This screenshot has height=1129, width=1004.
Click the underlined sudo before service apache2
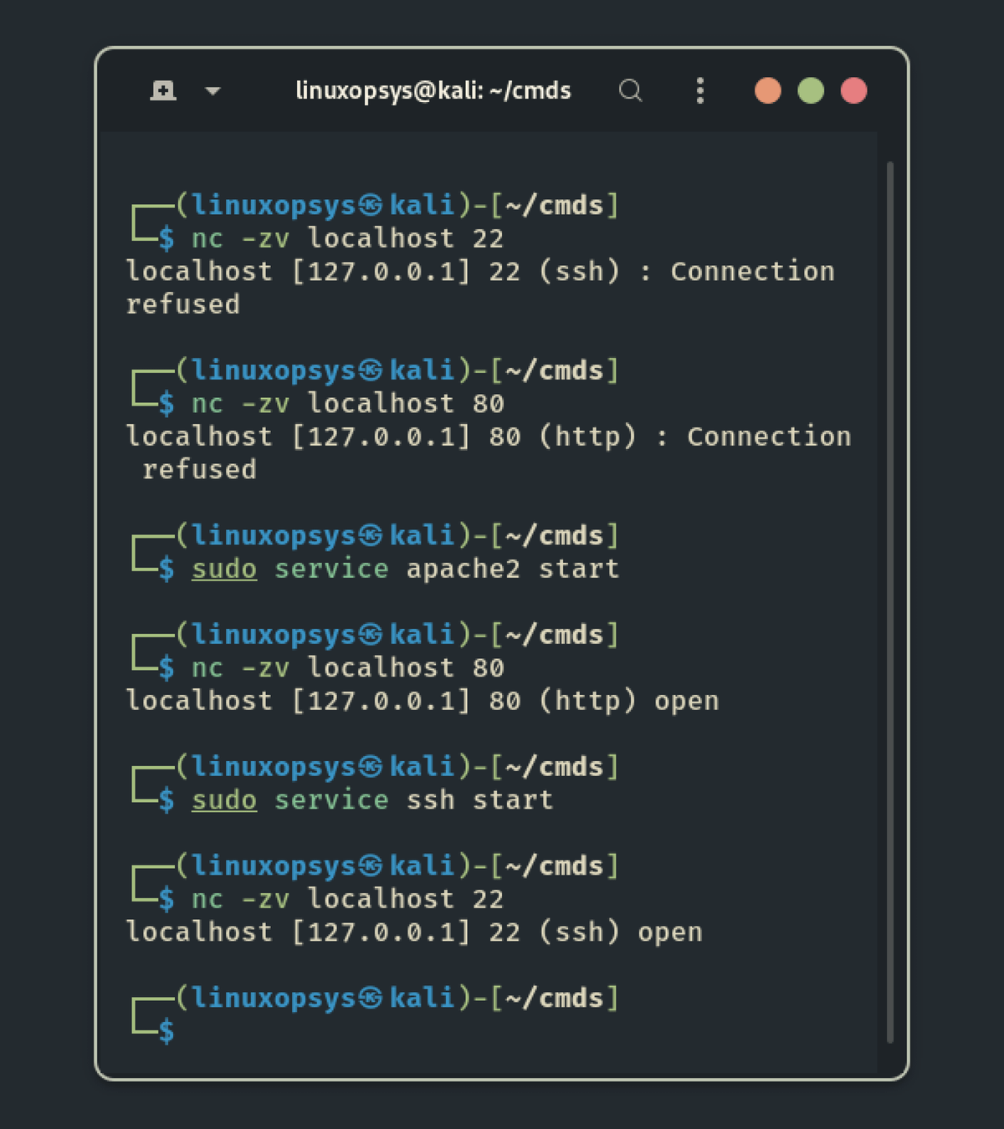(x=223, y=569)
